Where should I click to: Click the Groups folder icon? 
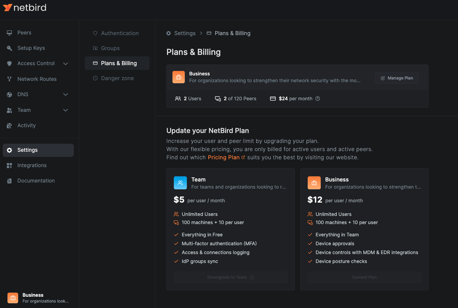pos(95,48)
